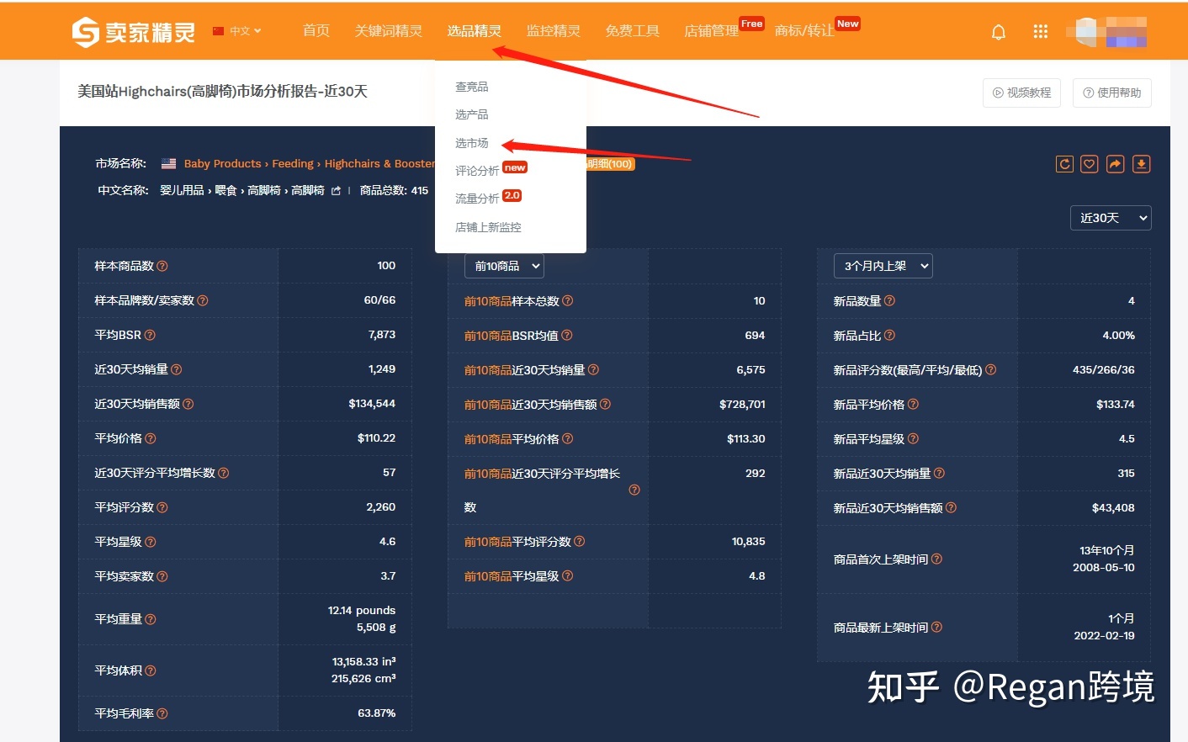Click the 卖家精灵 logo in header
1188x742 pixels.
click(134, 32)
